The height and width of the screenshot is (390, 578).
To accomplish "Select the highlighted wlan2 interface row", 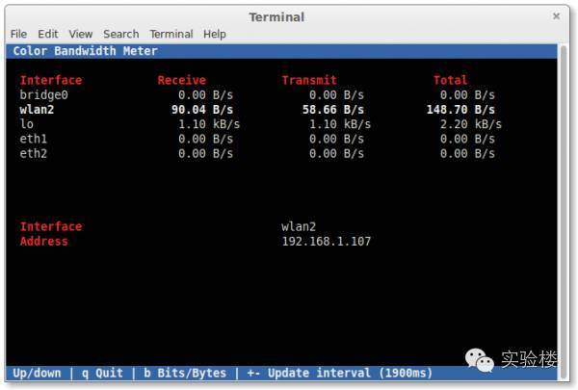I will [x=39, y=110].
